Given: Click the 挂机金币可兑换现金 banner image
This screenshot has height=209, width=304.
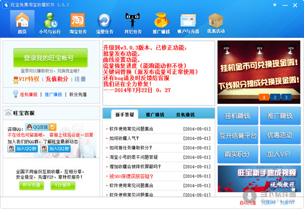Looking at the screenshot, I should pyautogui.click(x=259, y=72).
